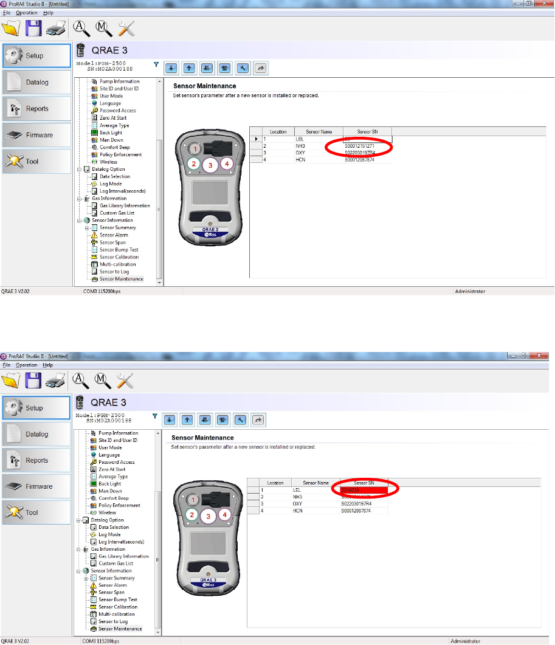Viewport: 555px width, 645px height.
Task: Open Operation menu in the top window
Action: [x=27, y=13]
